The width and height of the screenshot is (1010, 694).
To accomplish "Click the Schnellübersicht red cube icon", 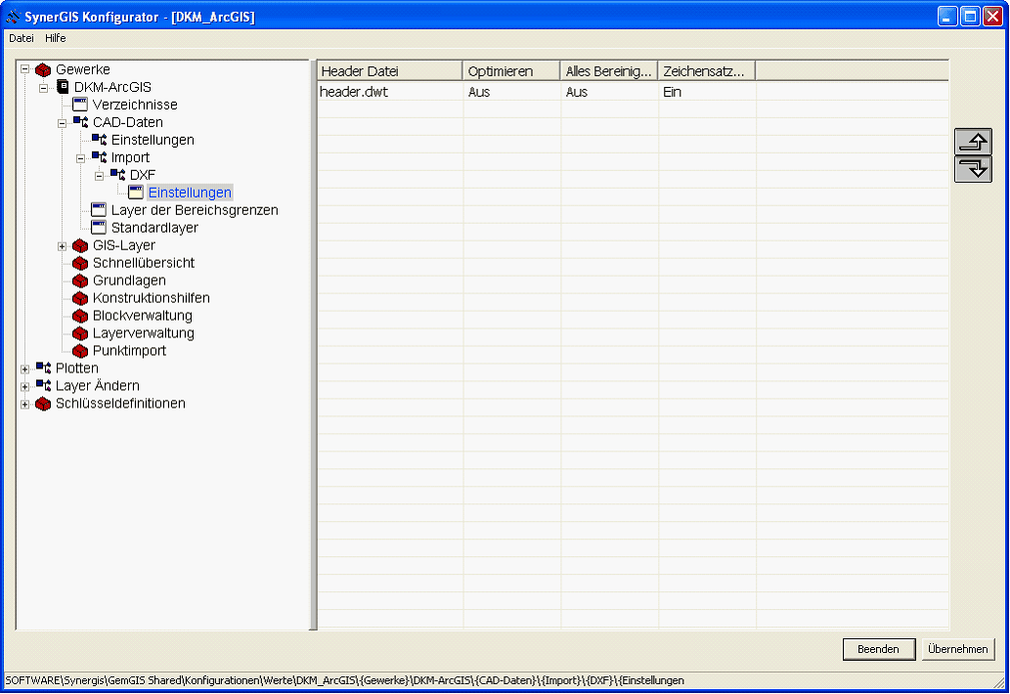I will tap(80, 263).
